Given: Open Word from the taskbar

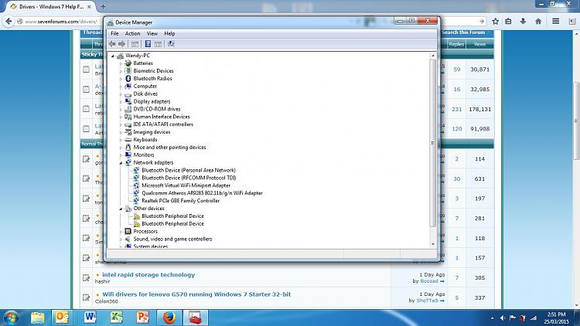Looking at the screenshot, I should point(90,318).
